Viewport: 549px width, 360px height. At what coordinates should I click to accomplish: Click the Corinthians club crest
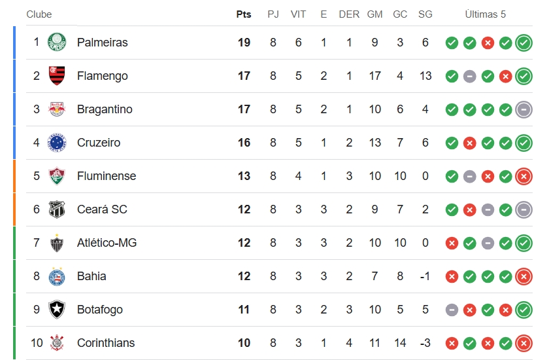pos(57,343)
